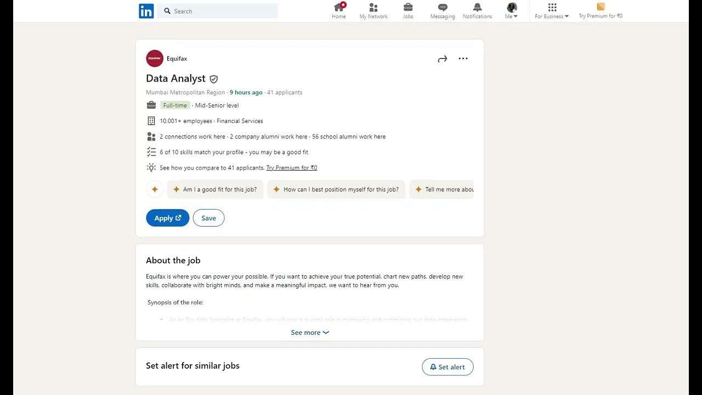
Task: Click the building icon beside employee count
Action: pos(151,121)
